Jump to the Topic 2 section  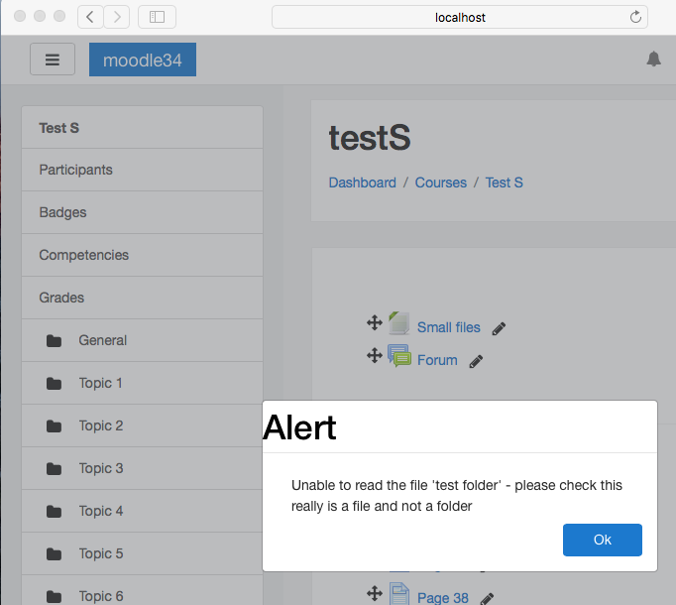(x=143, y=425)
